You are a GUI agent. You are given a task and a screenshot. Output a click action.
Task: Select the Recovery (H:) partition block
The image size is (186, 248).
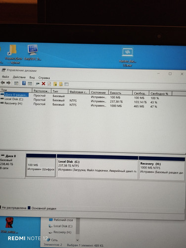pos(162,168)
